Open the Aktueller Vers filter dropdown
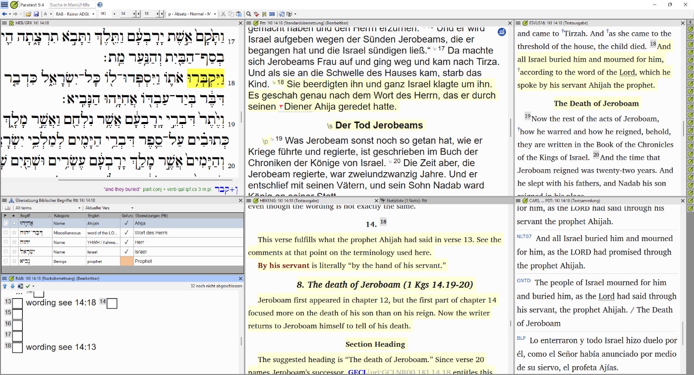This screenshot has height=375, width=694. pos(132,208)
